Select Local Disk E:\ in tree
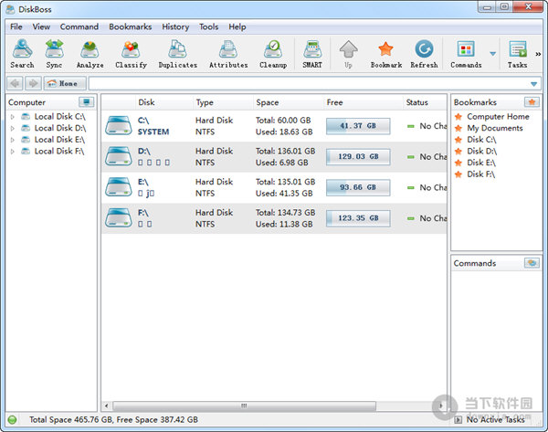This screenshot has height=432, width=548. [59, 140]
